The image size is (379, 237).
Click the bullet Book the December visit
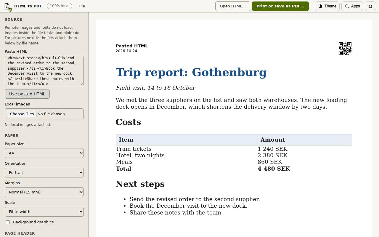click(188, 206)
